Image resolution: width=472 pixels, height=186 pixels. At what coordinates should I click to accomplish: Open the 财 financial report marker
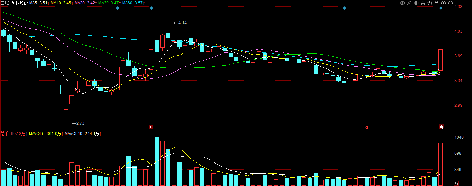click(151, 127)
